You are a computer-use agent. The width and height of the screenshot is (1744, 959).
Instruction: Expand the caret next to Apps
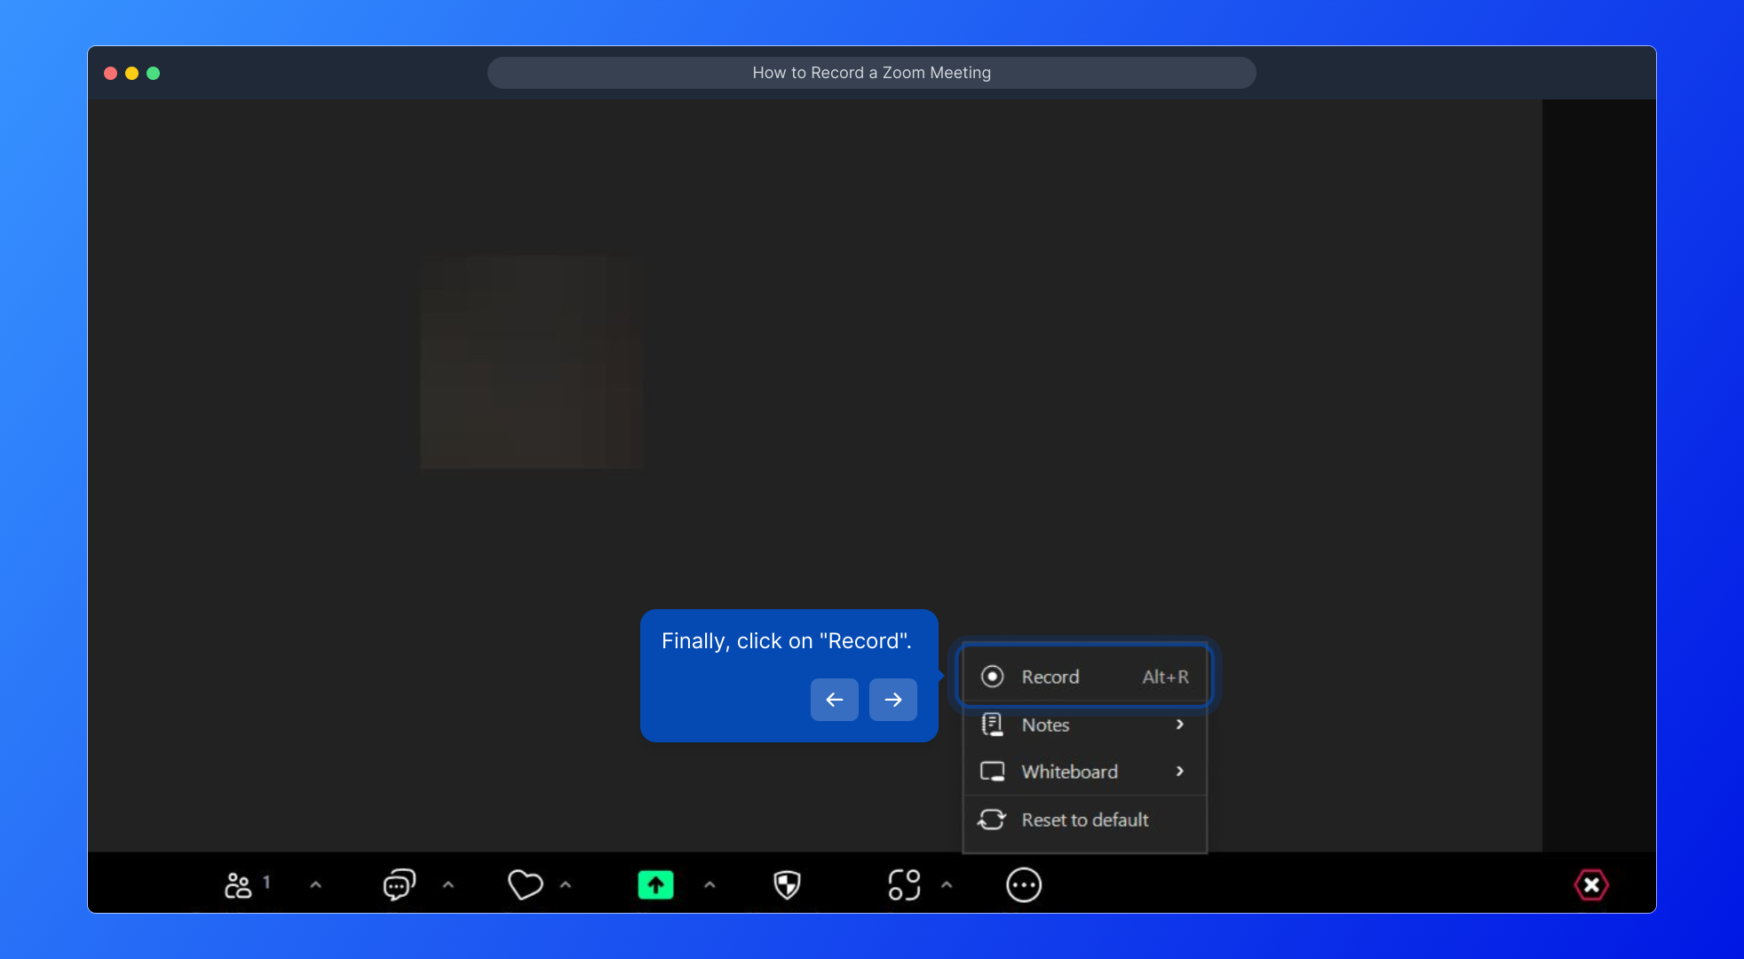pos(947,885)
